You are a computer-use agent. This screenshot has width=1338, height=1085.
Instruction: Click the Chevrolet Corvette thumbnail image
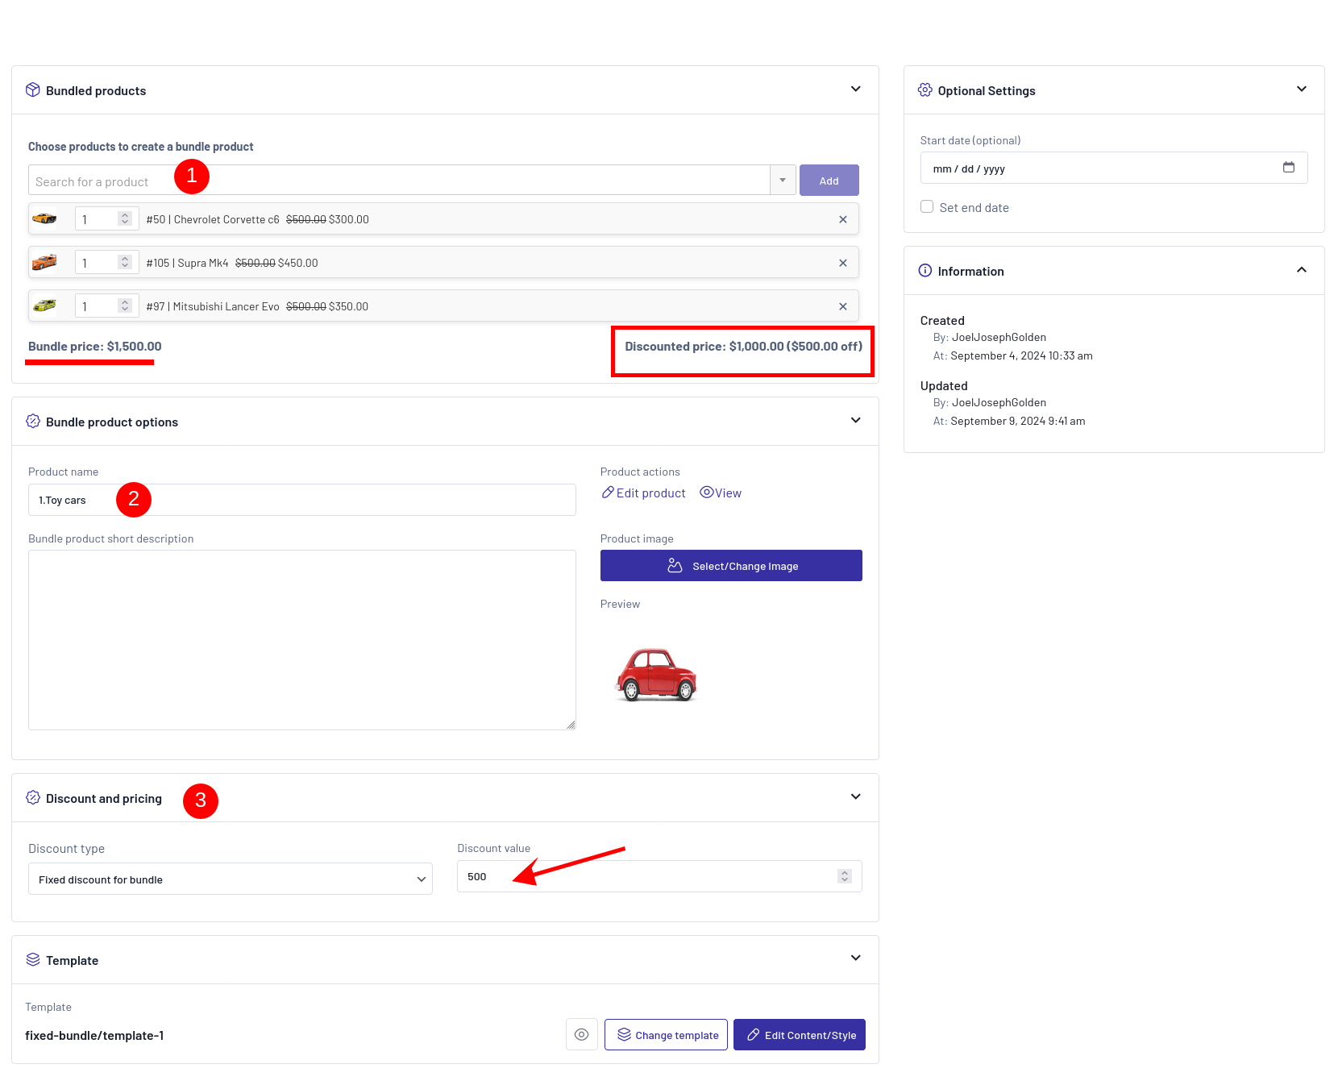44,218
